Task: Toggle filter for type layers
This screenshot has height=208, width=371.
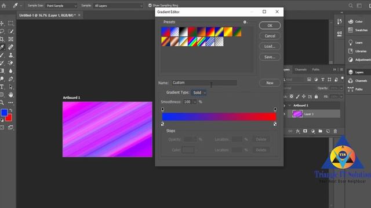Action: coord(323,80)
